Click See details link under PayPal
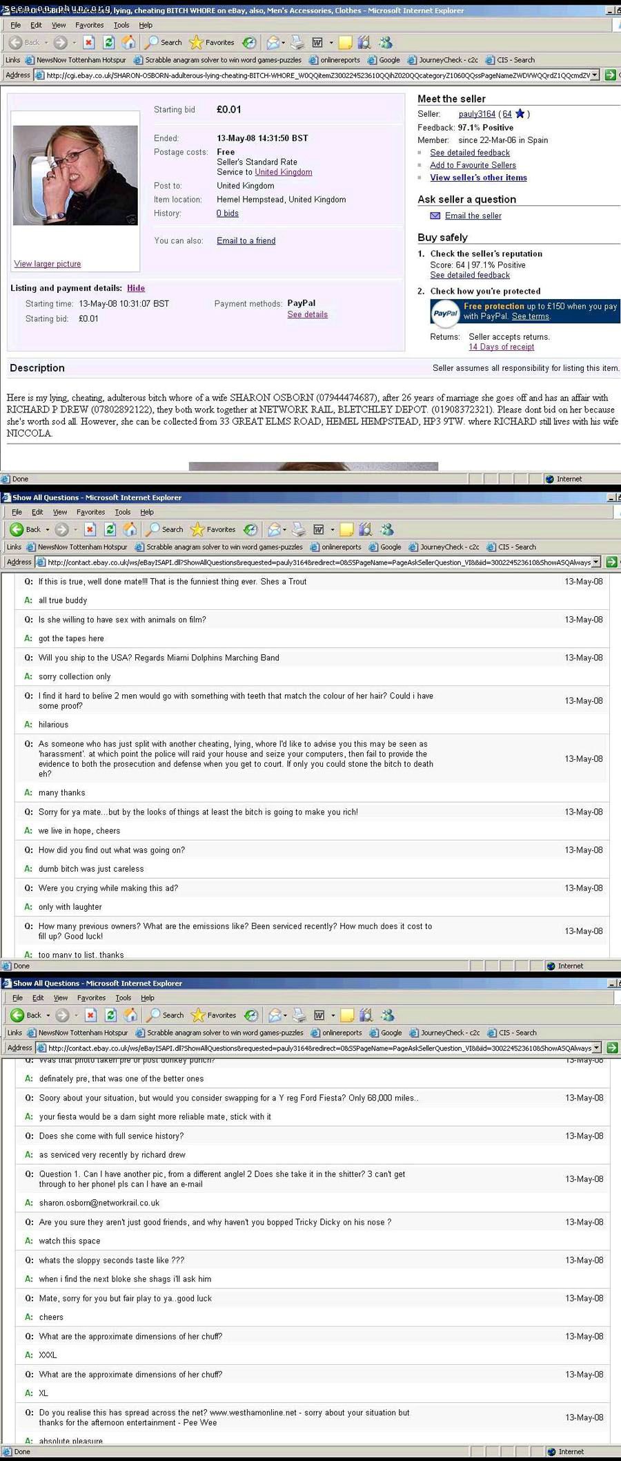The width and height of the screenshot is (621, 1461). pyautogui.click(x=307, y=314)
